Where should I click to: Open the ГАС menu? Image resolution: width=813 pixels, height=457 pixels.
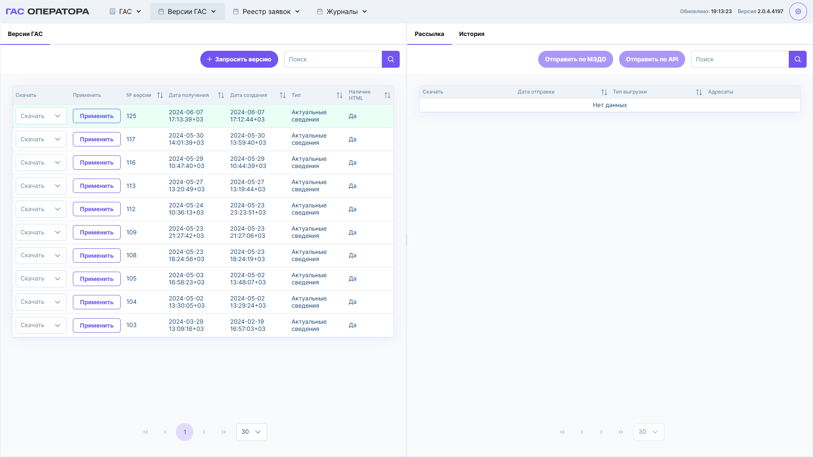tap(125, 11)
